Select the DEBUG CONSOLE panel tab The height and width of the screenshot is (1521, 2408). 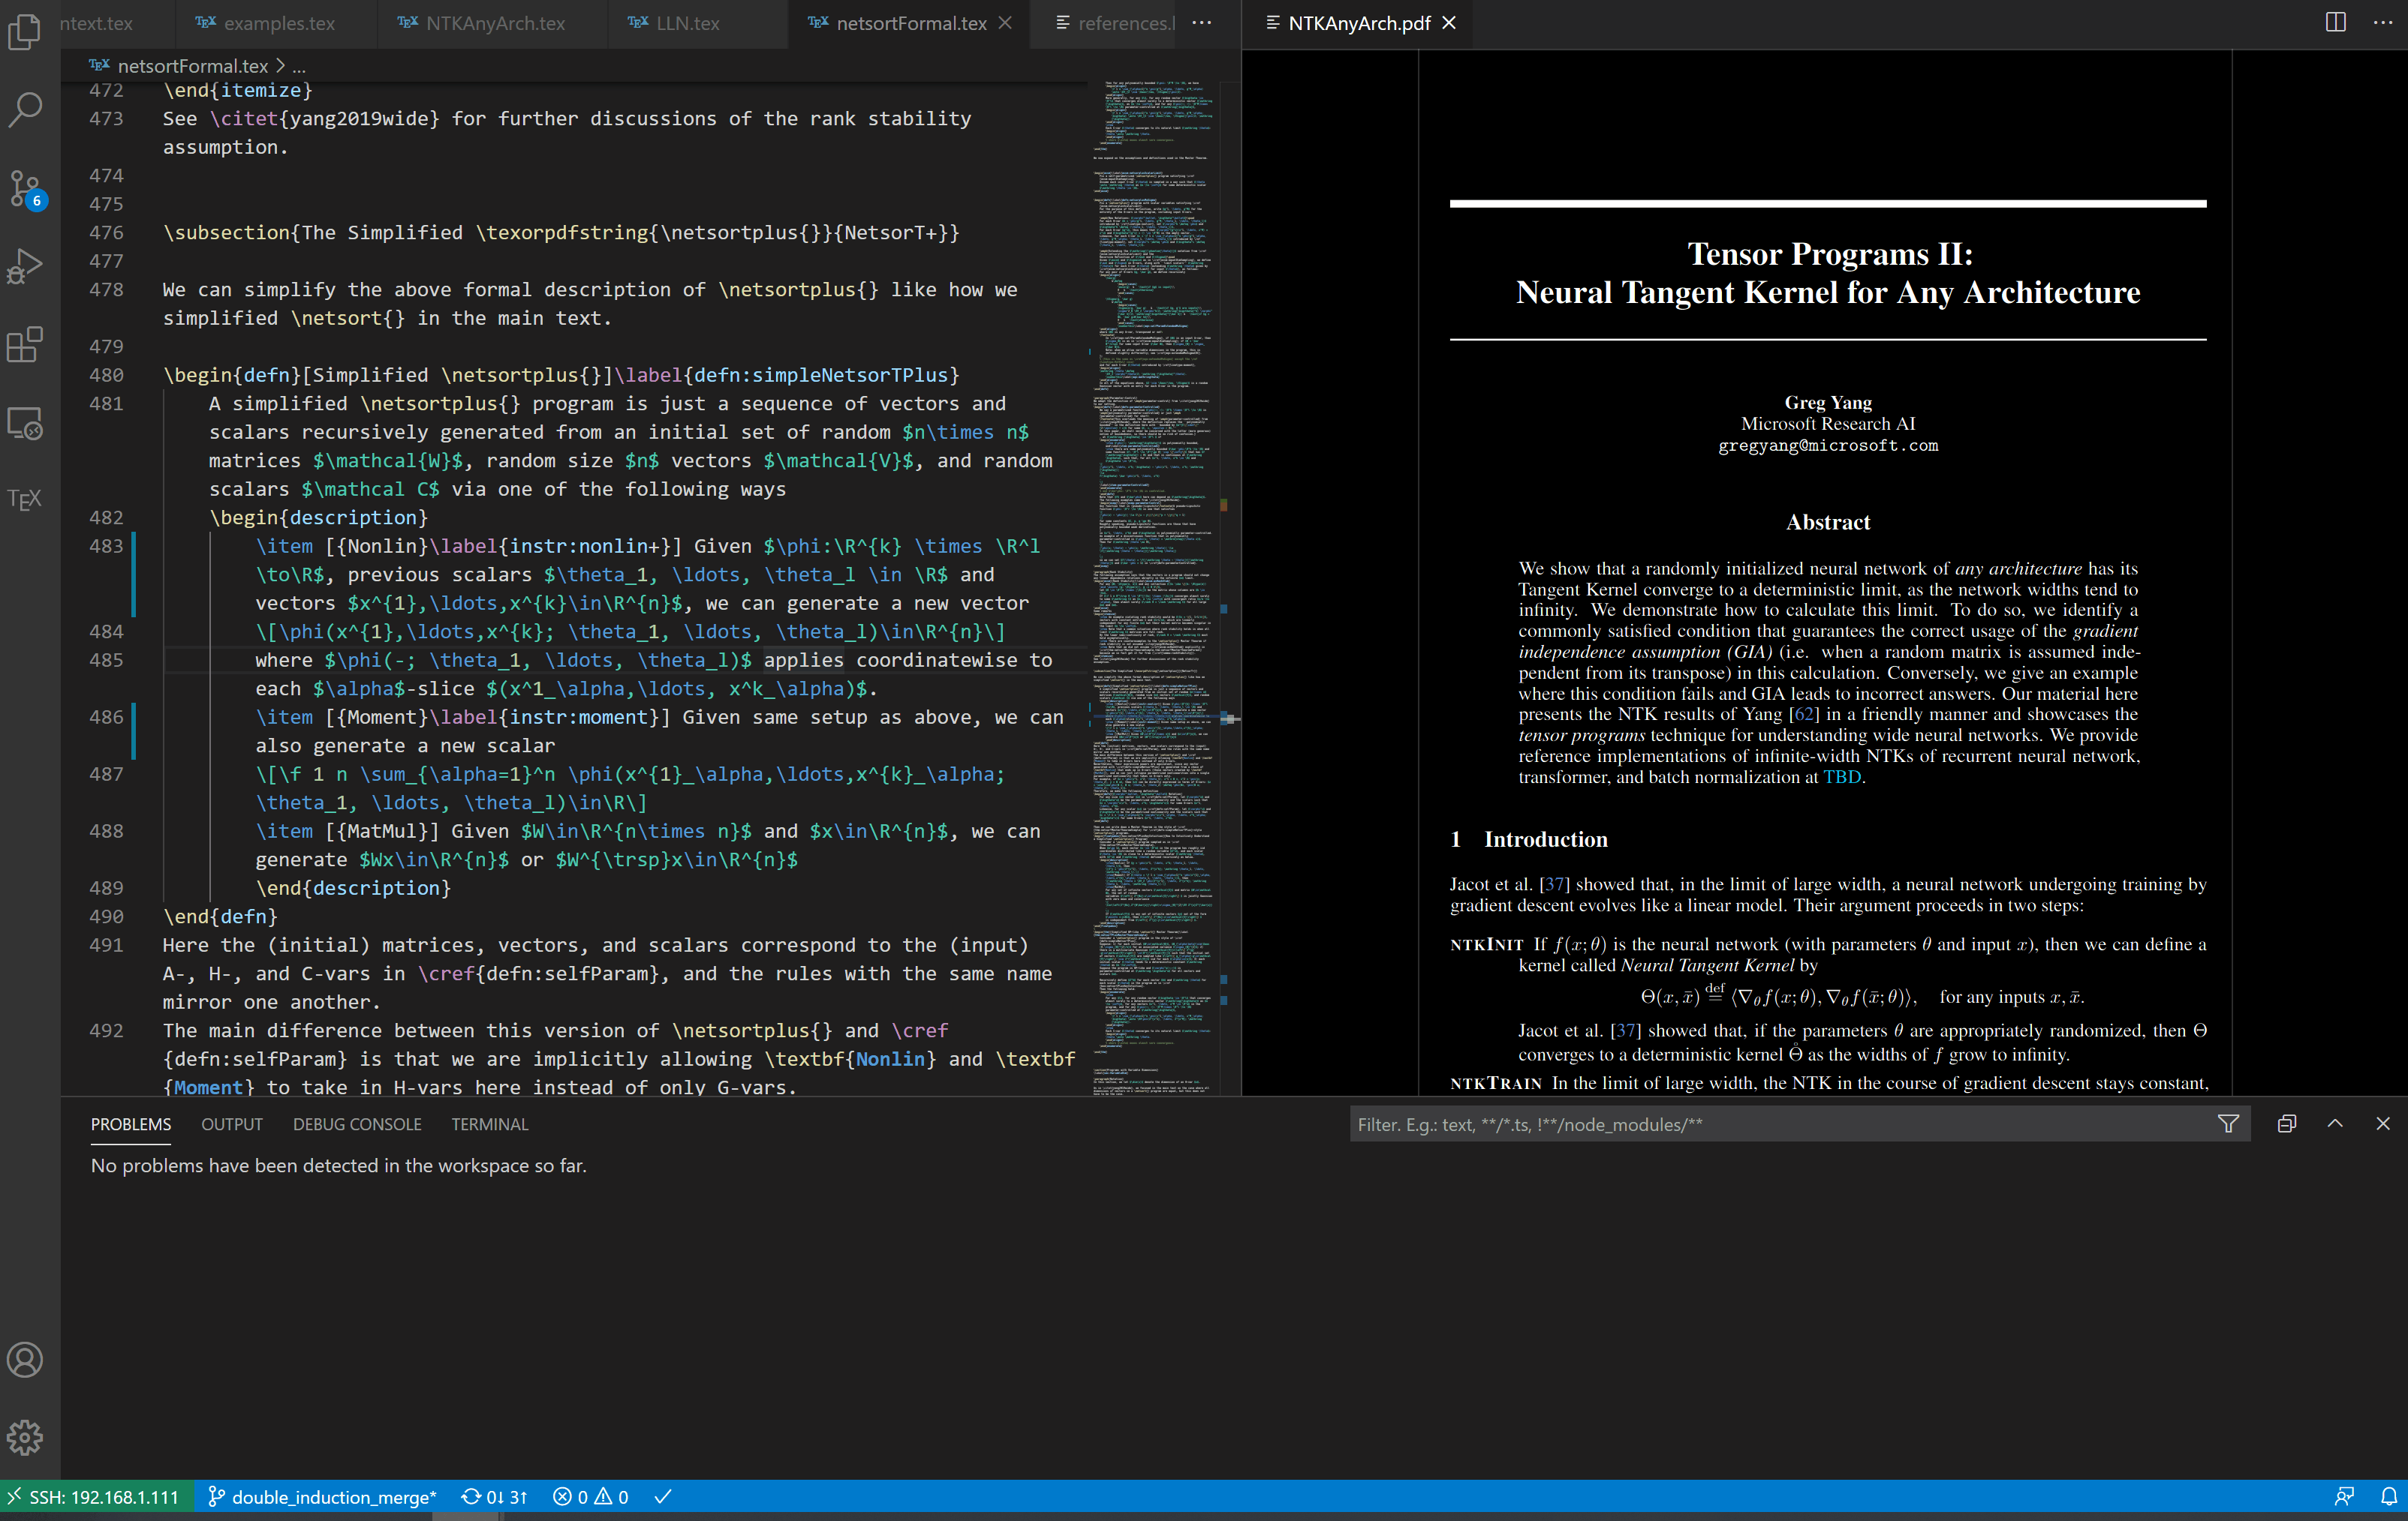357,1124
